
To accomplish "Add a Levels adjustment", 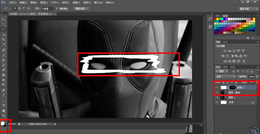I will click(x=230, y=51).
